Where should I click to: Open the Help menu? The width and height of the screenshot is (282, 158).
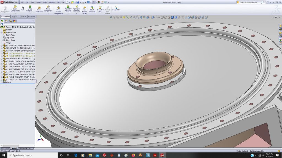58,2
